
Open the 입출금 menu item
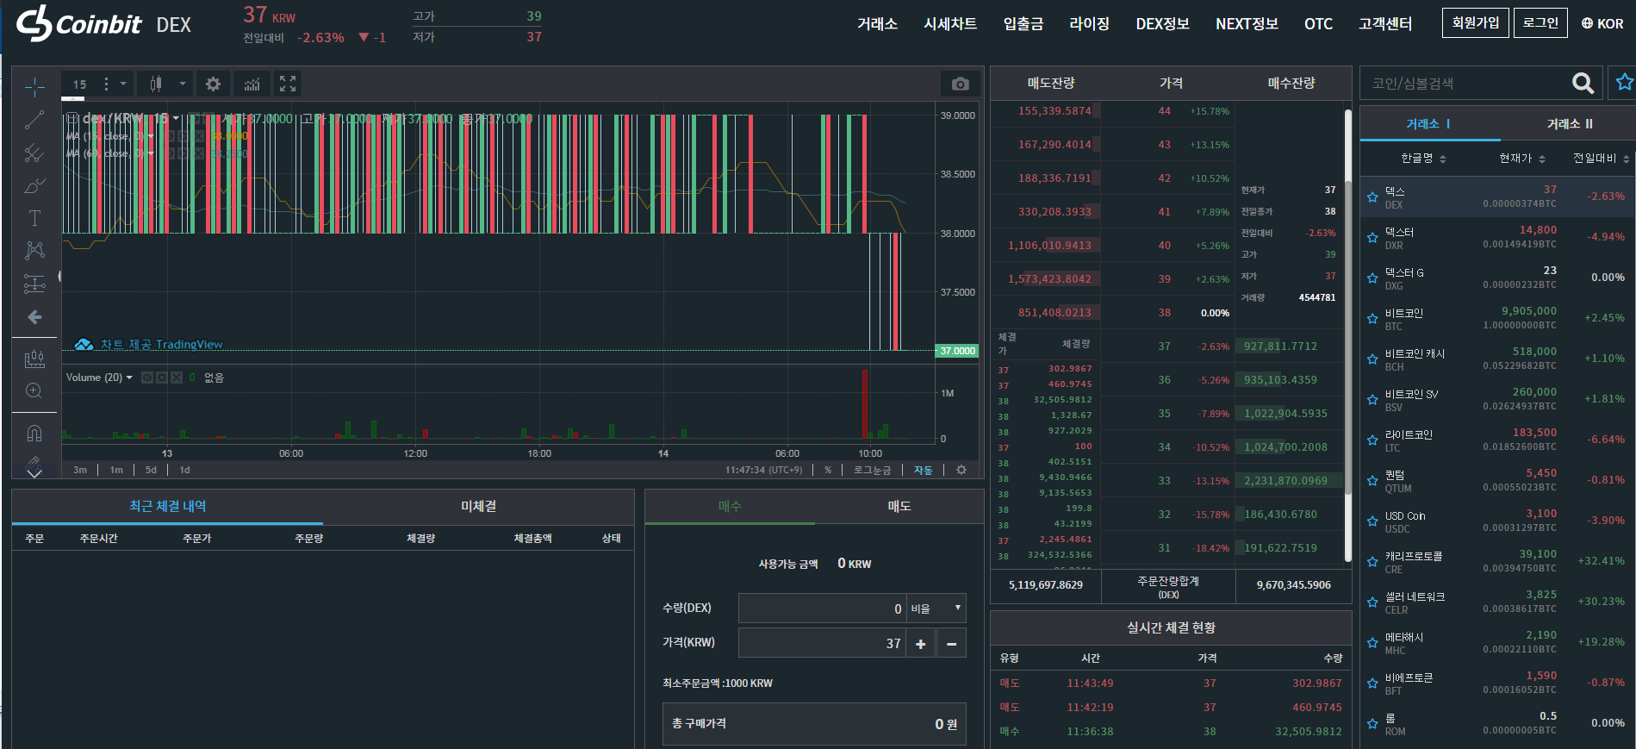coord(1023,24)
